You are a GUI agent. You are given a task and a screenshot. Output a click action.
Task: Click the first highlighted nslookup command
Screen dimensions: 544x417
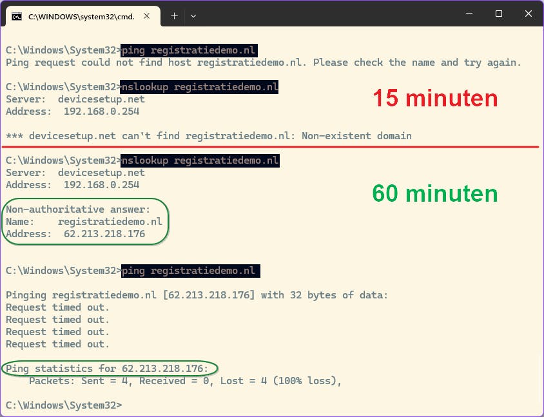point(200,87)
